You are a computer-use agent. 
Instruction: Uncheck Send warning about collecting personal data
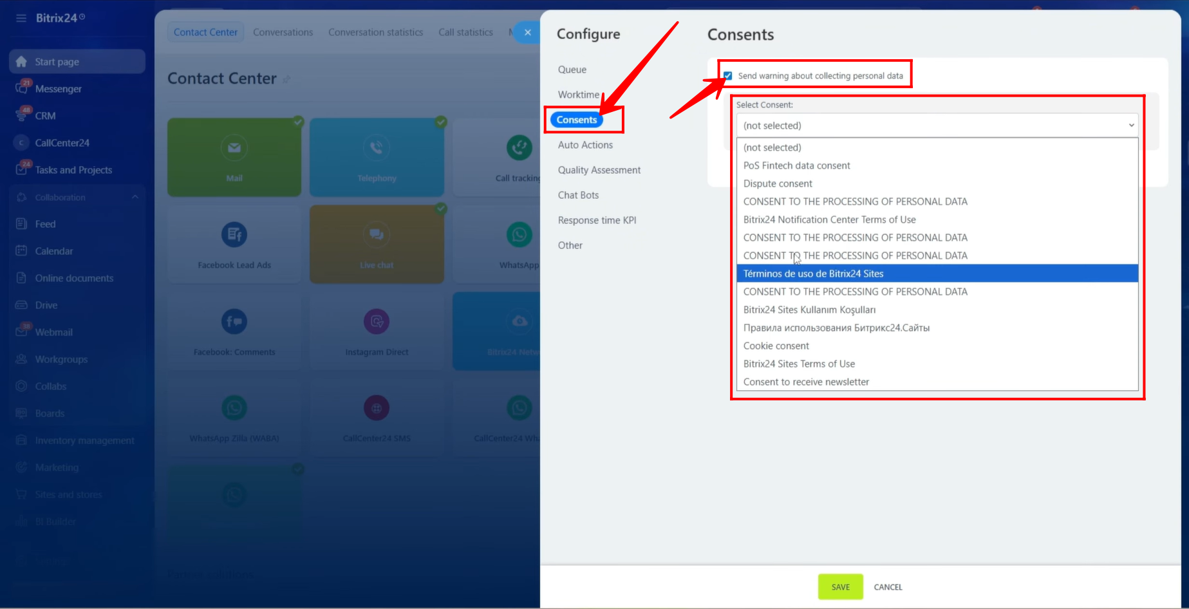click(728, 76)
